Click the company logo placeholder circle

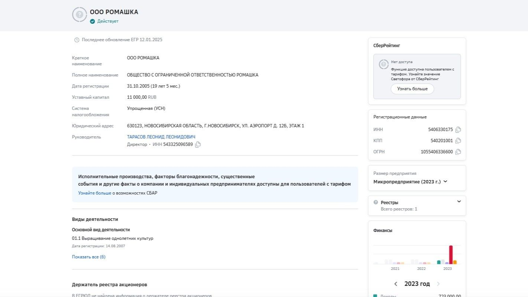click(79, 15)
